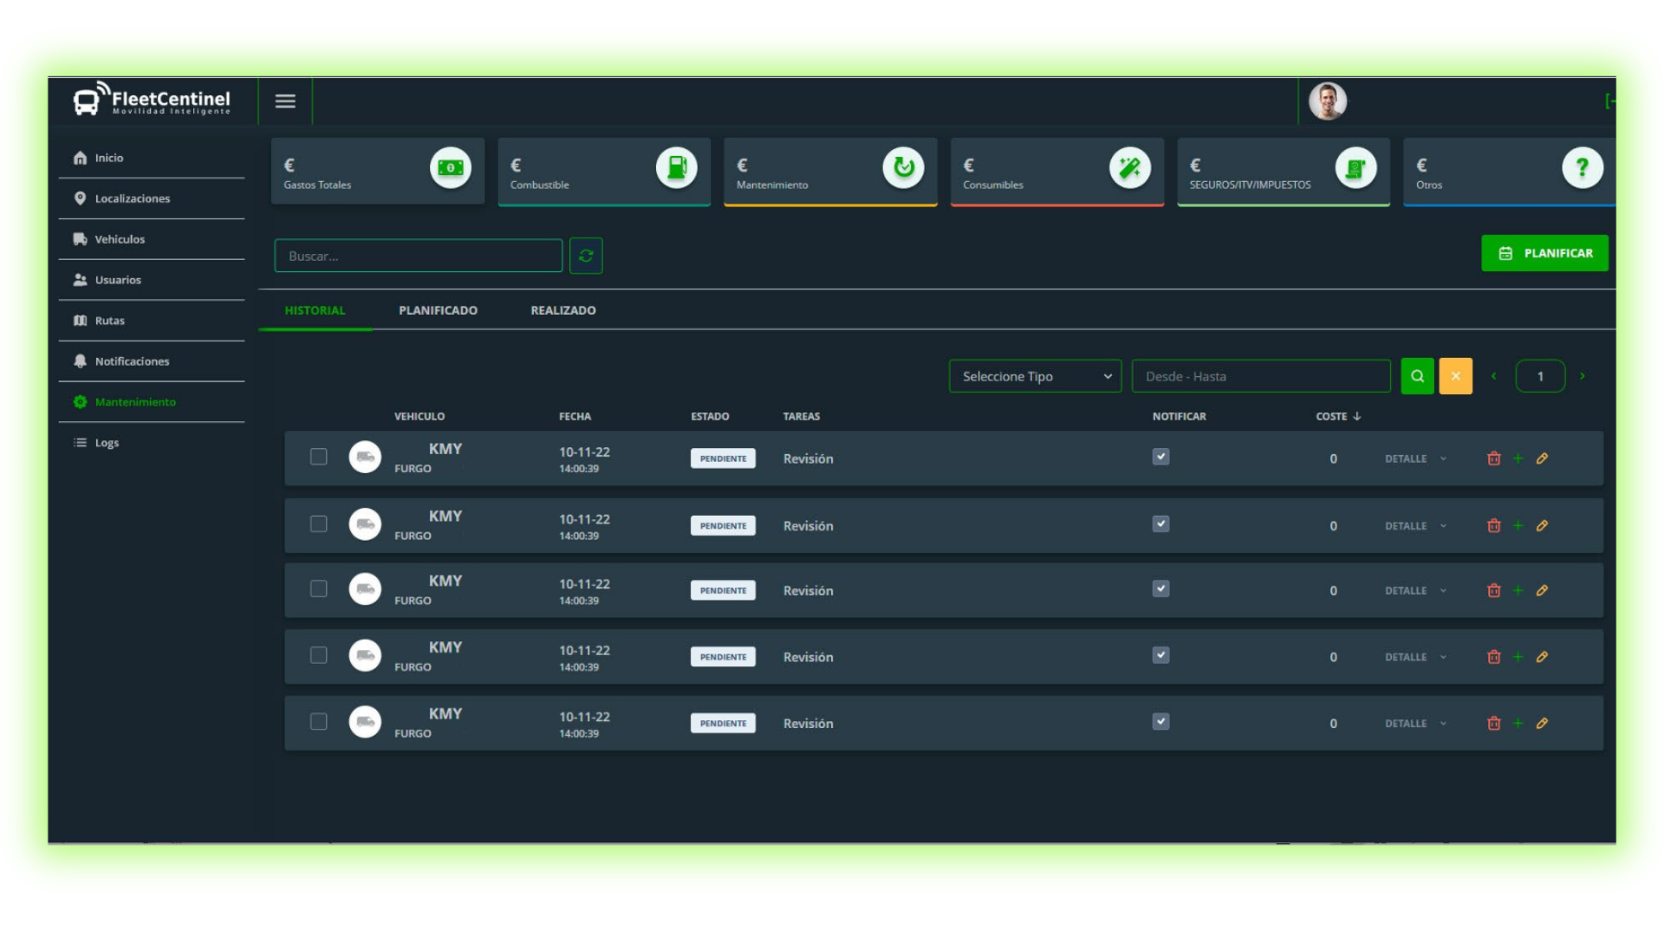Edit the second row with pencil icon
The image size is (1664, 936).
point(1542,526)
